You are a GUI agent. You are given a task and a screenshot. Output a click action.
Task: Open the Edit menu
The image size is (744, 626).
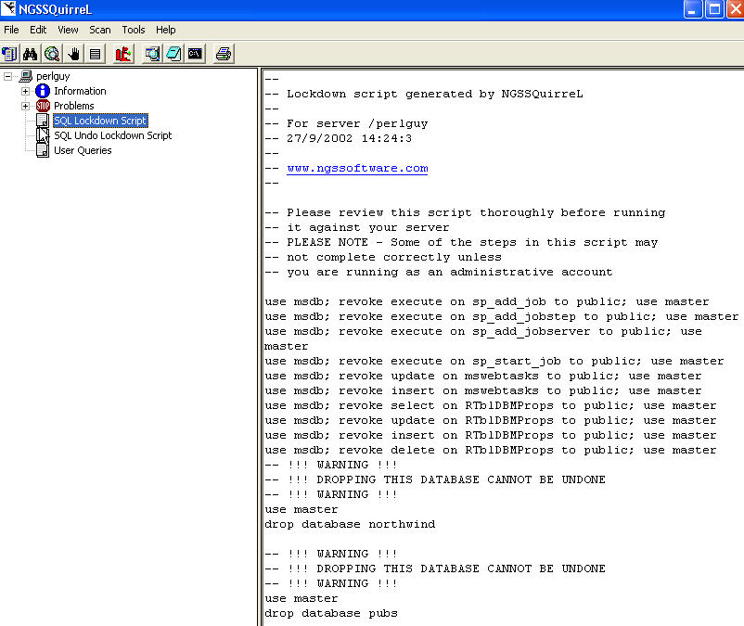38,30
